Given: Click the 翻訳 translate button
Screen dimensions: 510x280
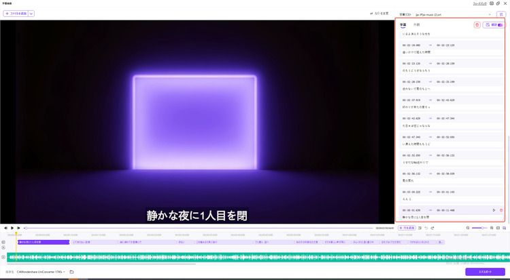Looking at the screenshot, I should (494, 25).
